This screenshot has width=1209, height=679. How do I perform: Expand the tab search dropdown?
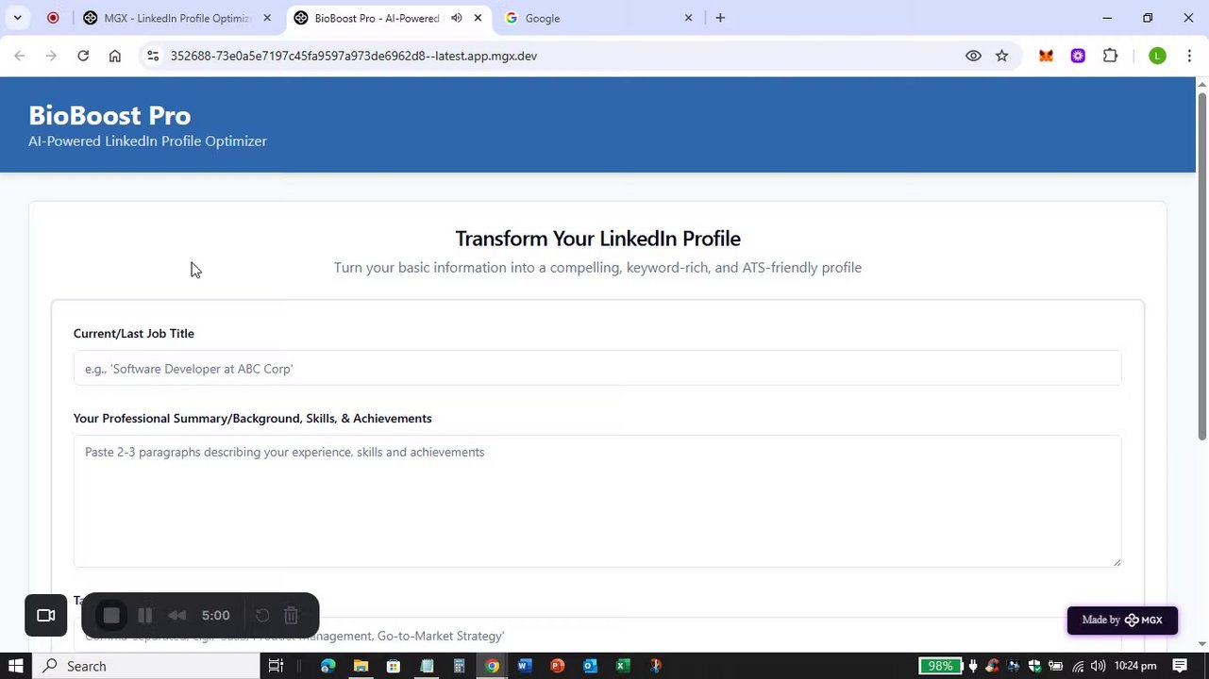pos(17,18)
